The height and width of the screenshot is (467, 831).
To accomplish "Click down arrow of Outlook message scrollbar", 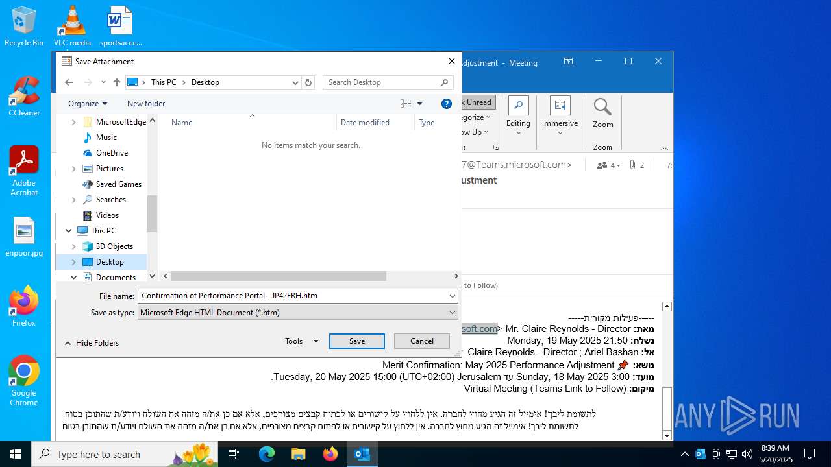I will click(x=667, y=435).
